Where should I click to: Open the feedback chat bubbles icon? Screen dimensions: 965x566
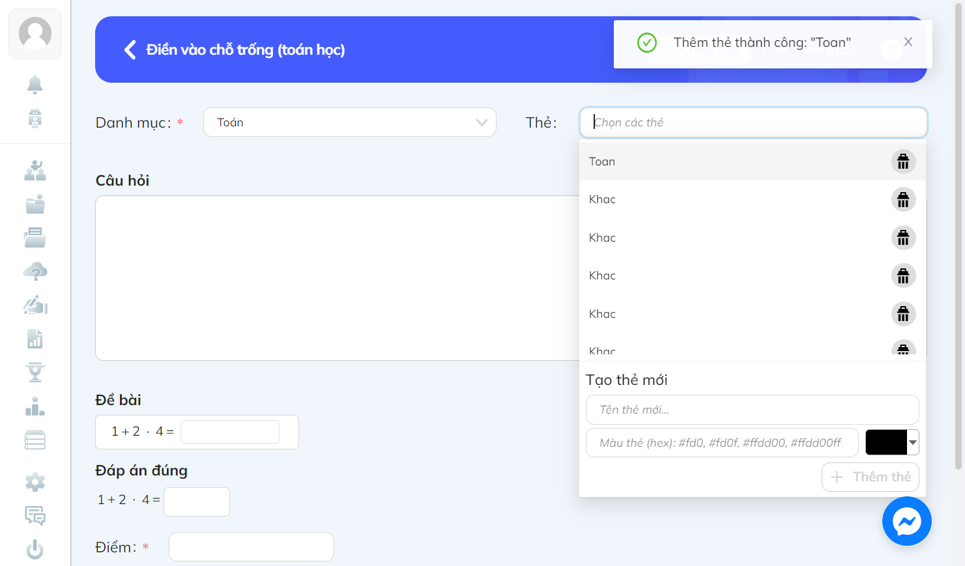pos(35,516)
